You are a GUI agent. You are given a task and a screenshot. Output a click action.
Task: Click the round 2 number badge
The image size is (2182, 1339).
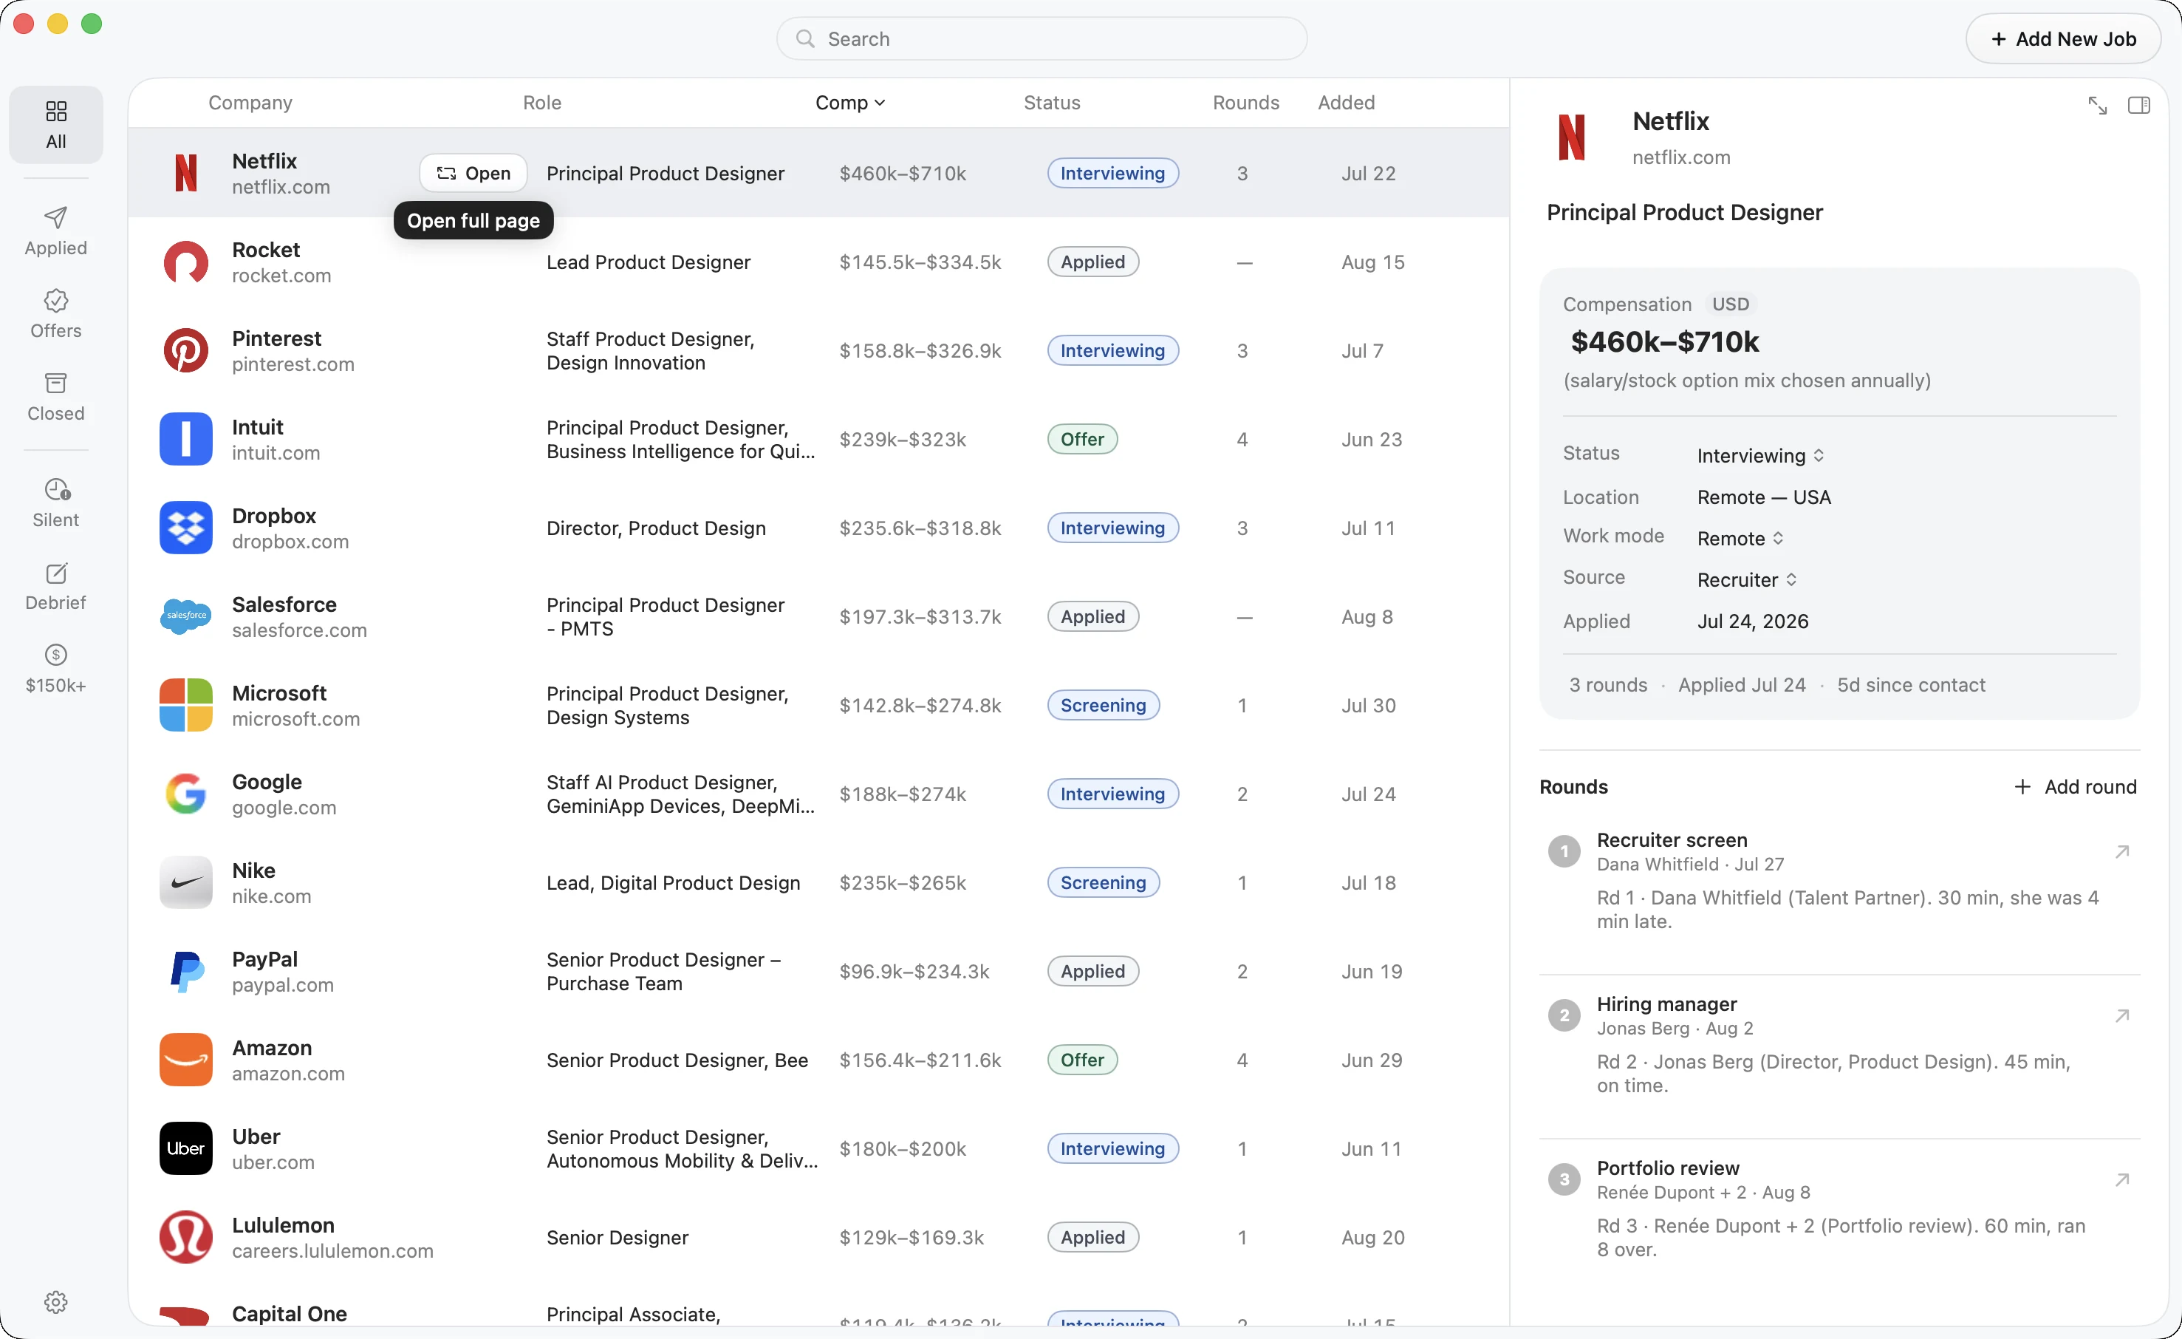pos(1564,1015)
